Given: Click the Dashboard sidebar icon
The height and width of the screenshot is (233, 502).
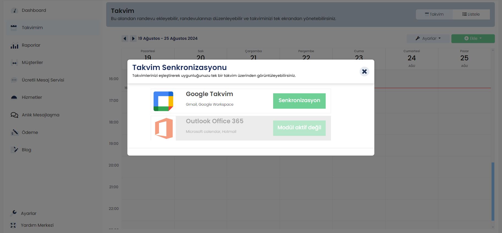Looking at the screenshot, I should 14,10.
